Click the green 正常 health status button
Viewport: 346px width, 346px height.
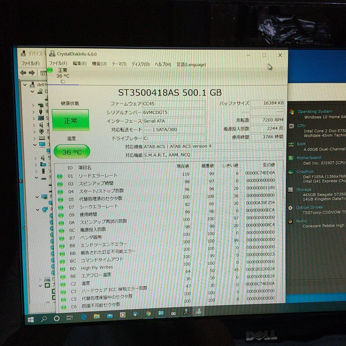(70, 120)
